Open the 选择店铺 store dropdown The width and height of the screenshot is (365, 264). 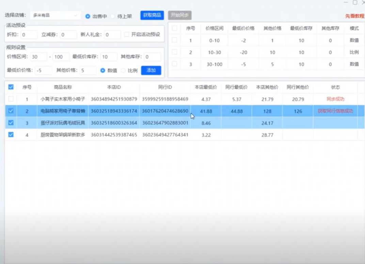point(55,16)
